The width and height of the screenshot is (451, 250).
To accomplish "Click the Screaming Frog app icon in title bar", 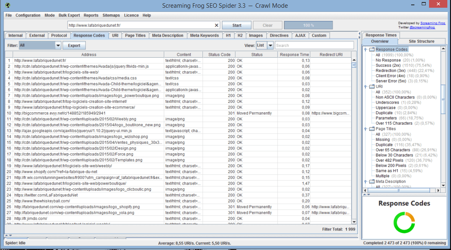I will [8, 6].
